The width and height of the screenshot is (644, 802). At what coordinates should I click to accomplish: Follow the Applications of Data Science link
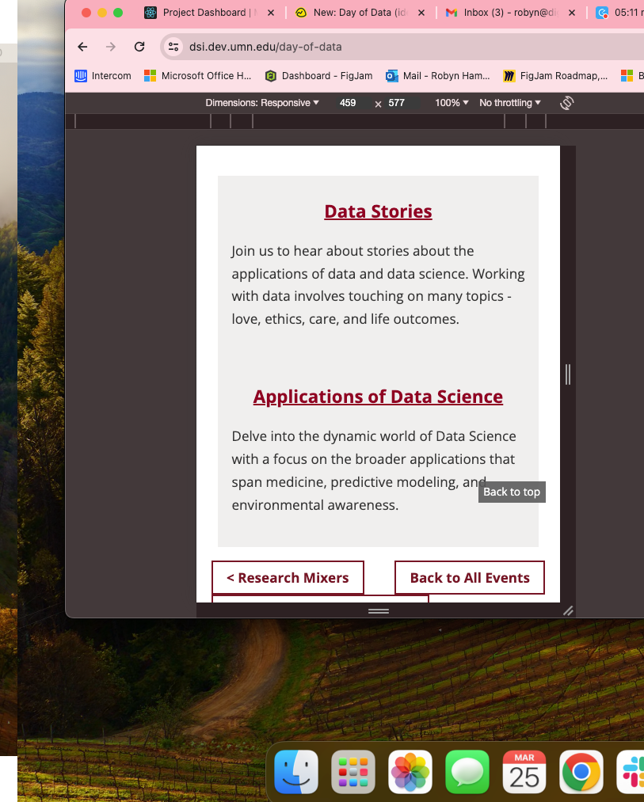378,397
